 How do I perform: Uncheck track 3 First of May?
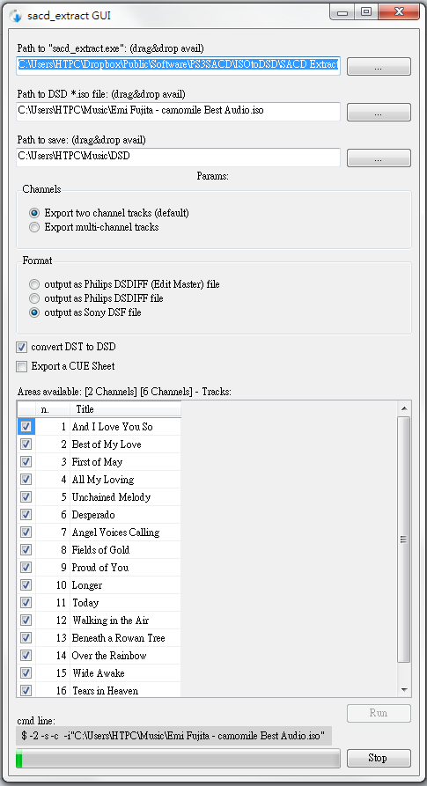pos(26,462)
